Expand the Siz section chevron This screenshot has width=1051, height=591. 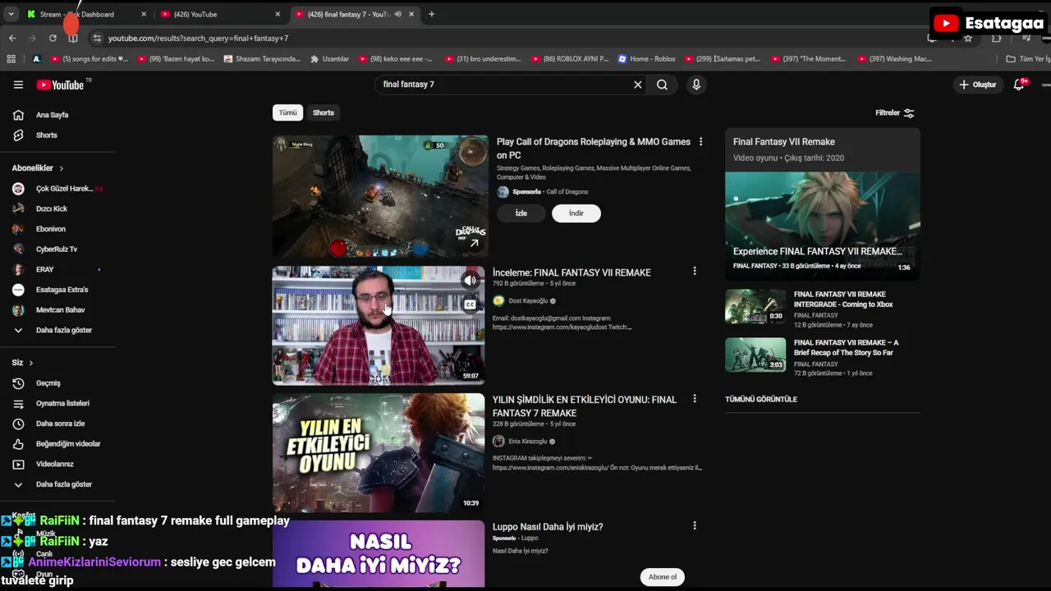click(x=31, y=363)
